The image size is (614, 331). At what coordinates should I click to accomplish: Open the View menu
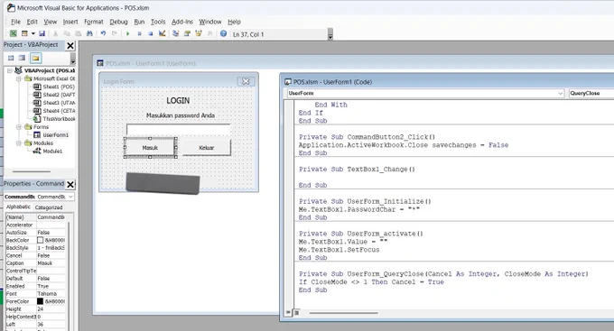coord(51,22)
